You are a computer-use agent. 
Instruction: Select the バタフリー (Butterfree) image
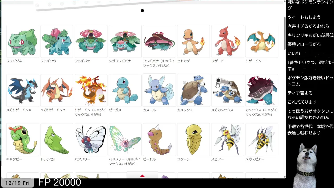click(x=91, y=140)
